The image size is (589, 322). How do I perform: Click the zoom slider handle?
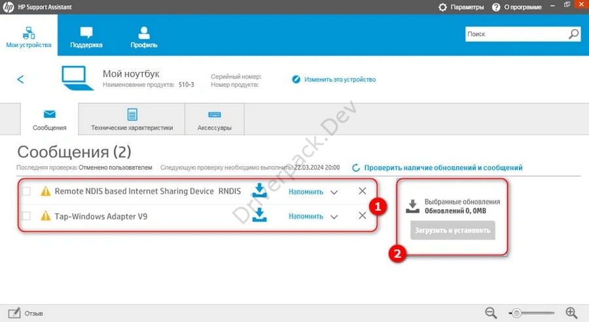(516, 313)
